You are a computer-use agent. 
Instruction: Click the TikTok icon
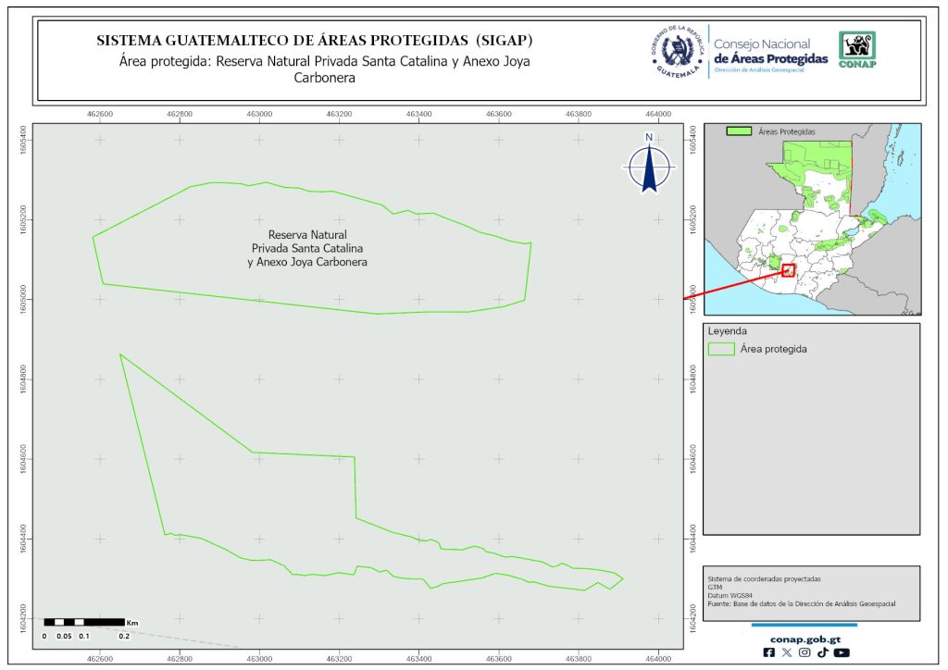(x=822, y=652)
